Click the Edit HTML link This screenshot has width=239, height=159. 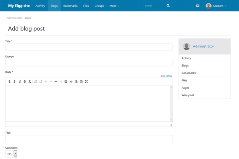tap(167, 76)
